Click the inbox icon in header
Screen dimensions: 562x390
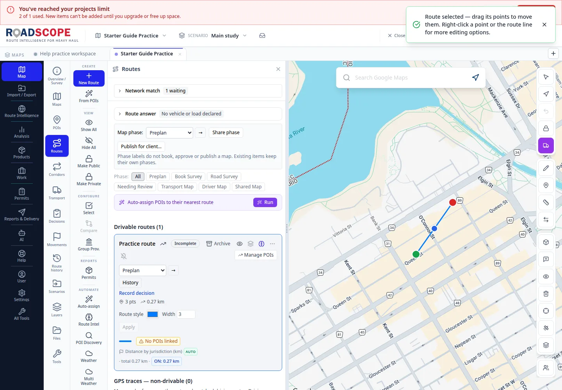pos(262,35)
